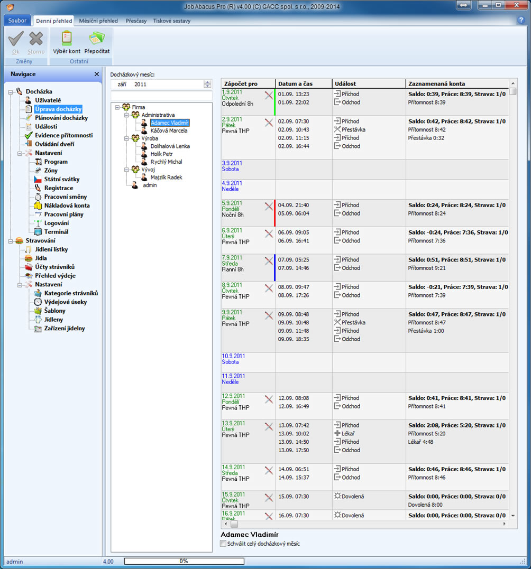Collapse the Výroba group
Screen dimensions: 531x569
pos(127,138)
